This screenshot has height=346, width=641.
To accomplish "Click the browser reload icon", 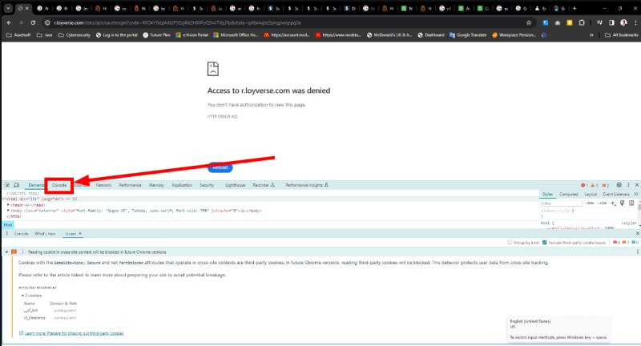I will click(33, 22).
